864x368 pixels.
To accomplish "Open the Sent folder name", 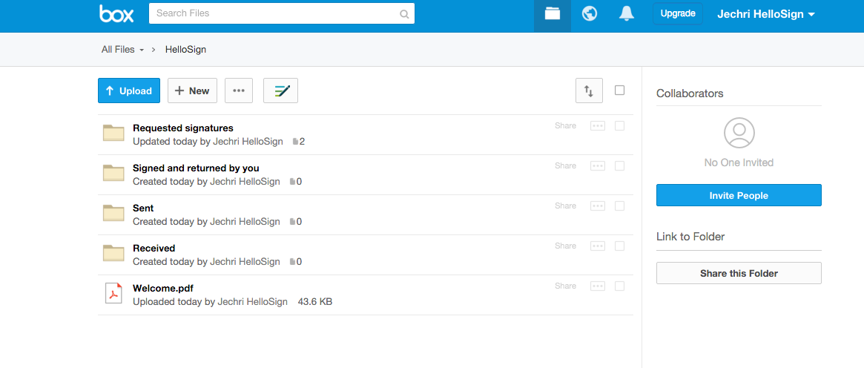I will click(143, 208).
